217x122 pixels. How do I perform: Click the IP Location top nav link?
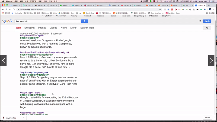153,16
